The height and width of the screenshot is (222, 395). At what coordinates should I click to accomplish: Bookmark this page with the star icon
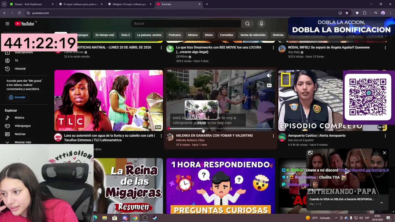(347, 13)
